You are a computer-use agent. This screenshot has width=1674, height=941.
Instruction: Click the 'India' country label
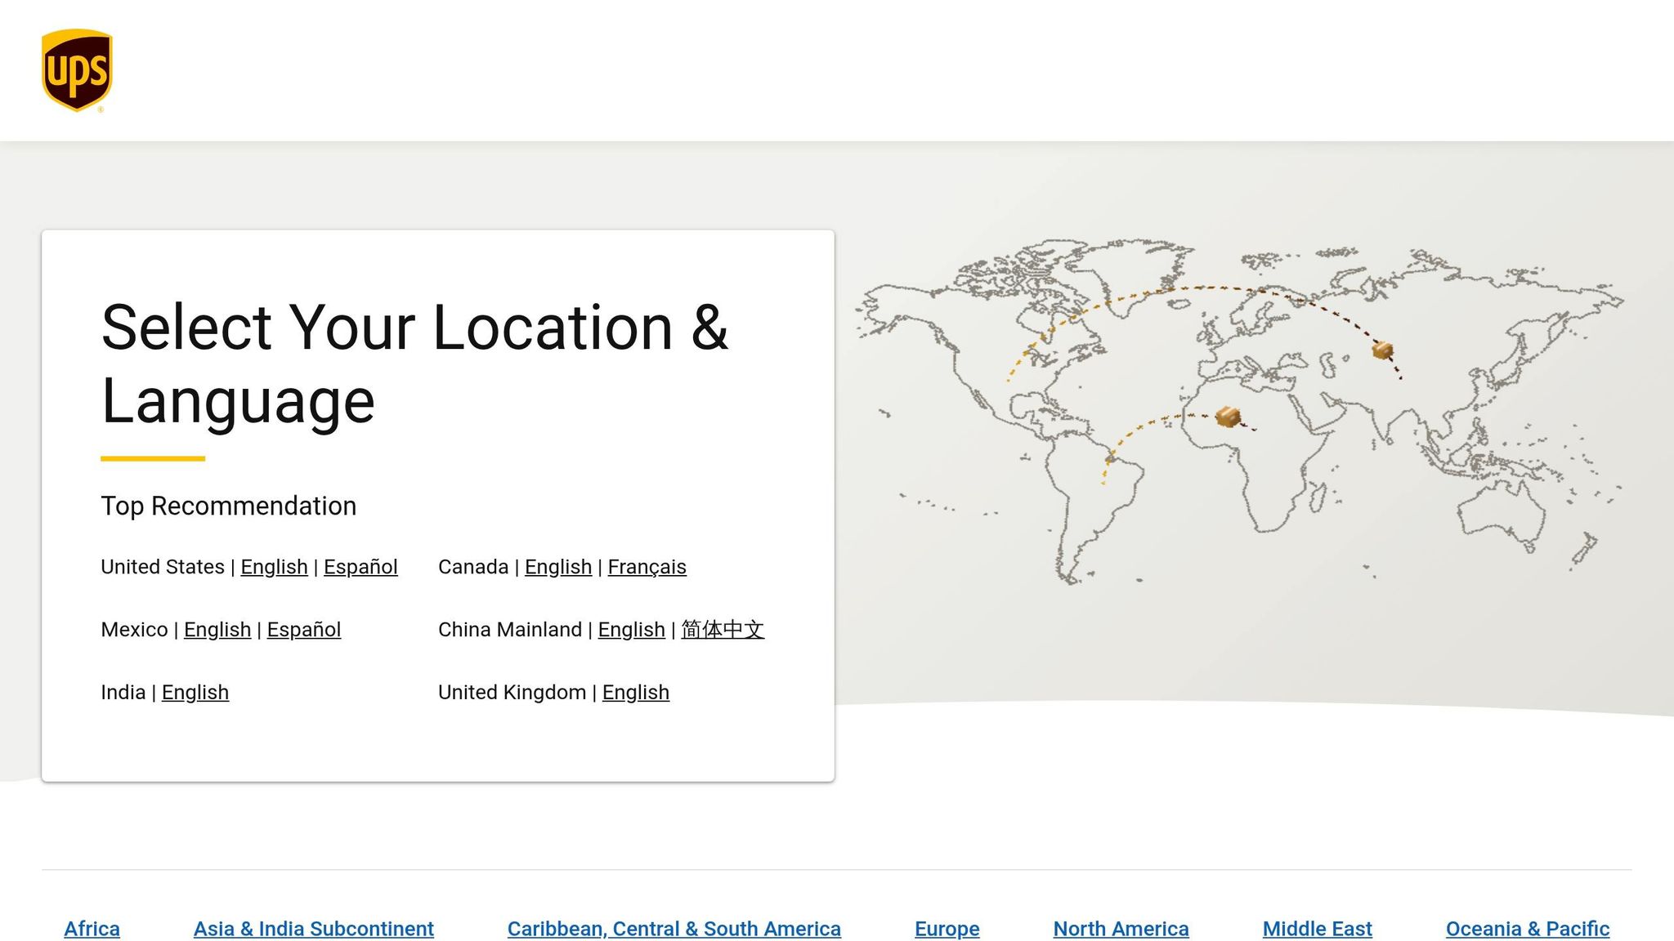point(123,693)
